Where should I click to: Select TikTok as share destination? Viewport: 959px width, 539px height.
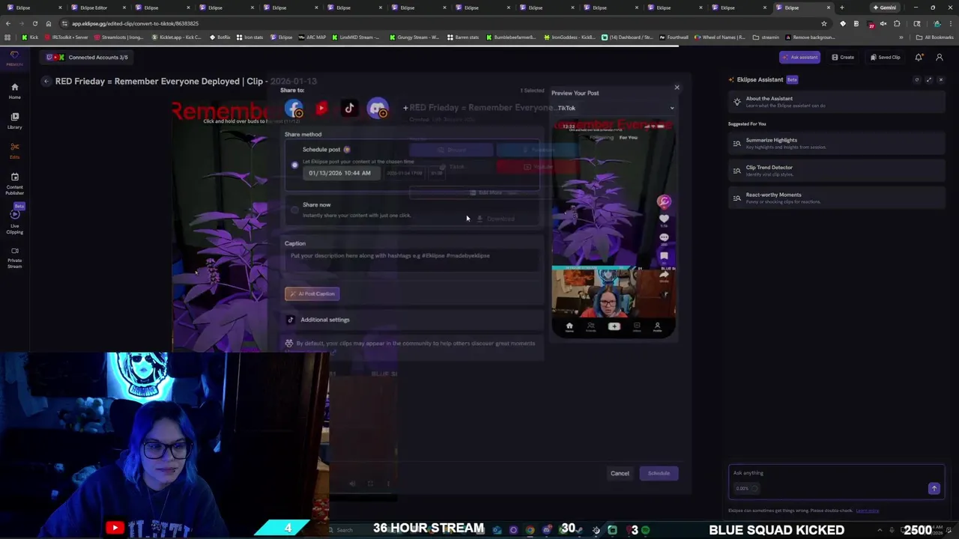coord(349,109)
